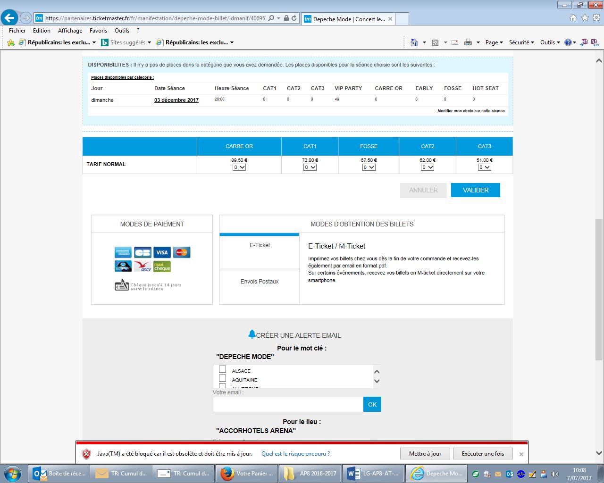Close the Depeche Mode browser tab

390,19
